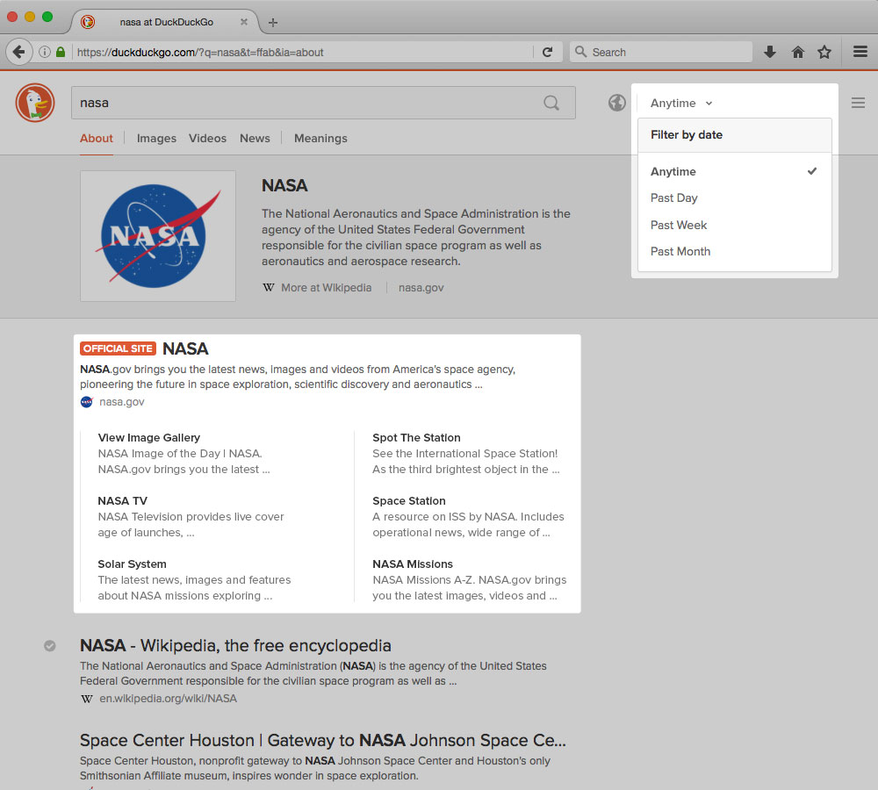Click the Home icon in the toolbar
Screen dimensions: 878x790
pos(797,52)
